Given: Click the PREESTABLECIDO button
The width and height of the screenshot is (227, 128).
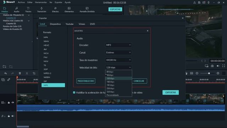Looking at the screenshot, I should coord(86,81).
